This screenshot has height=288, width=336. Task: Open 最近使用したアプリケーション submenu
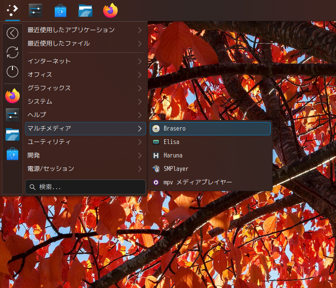(85, 30)
